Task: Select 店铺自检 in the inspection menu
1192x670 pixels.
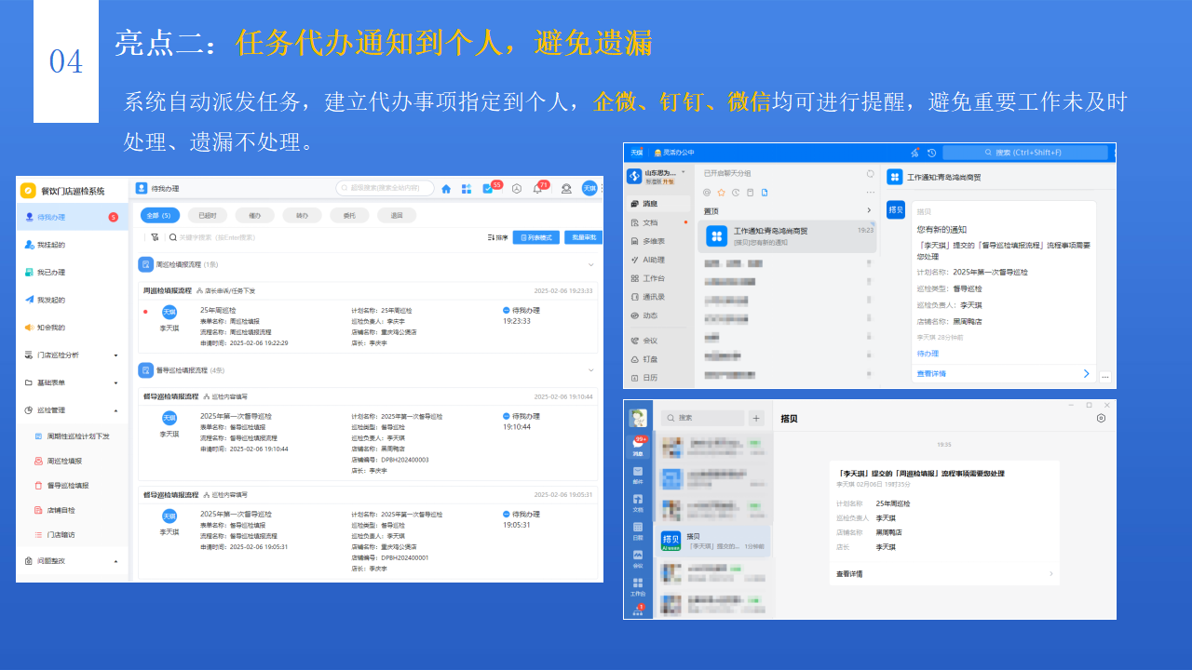Action: pyautogui.click(x=61, y=510)
